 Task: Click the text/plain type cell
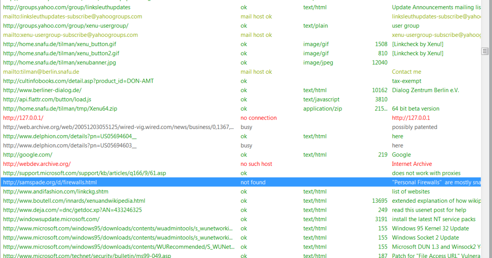317,26
